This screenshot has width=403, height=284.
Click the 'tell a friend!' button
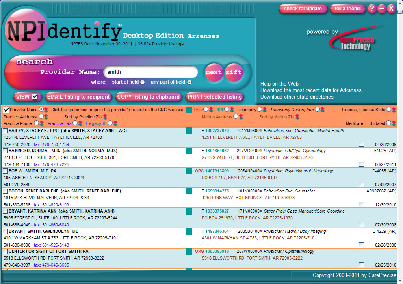pyautogui.click(x=347, y=9)
